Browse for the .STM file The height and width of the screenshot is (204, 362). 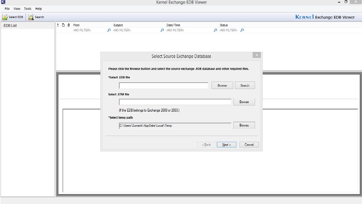[x=244, y=102]
